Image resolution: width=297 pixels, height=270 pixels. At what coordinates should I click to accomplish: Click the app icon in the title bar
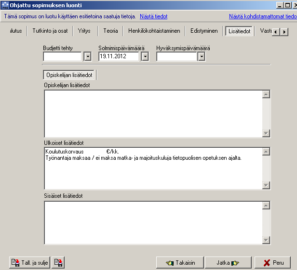pyautogui.click(x=5, y=5)
